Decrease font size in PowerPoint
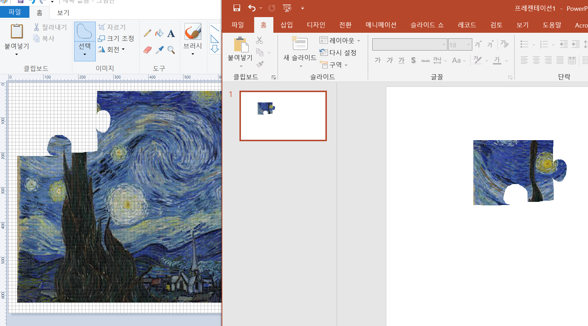This screenshot has height=326, width=588. click(490, 44)
